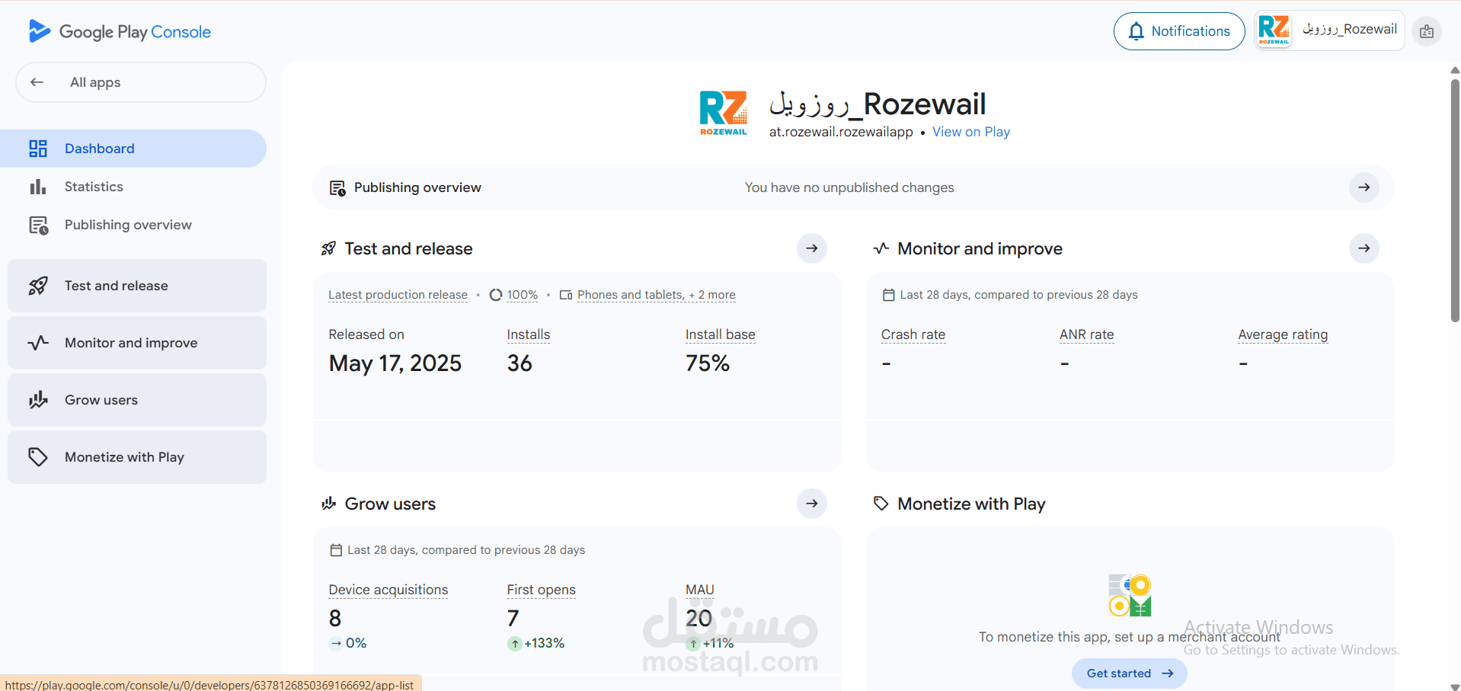Click the First opens metric label
This screenshot has width=1461, height=691.
coord(542,590)
